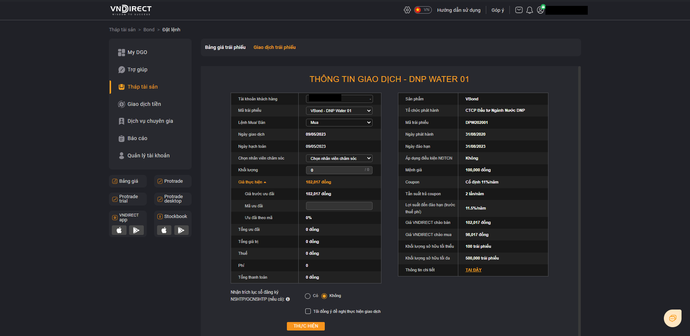Switch to Bảng giá trái phiếu tab
This screenshot has width=690, height=336.
click(225, 47)
